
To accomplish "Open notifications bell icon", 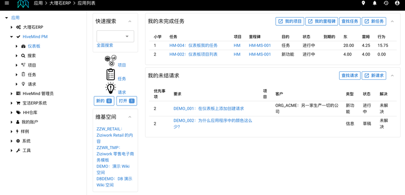I will (x=375, y=3).
